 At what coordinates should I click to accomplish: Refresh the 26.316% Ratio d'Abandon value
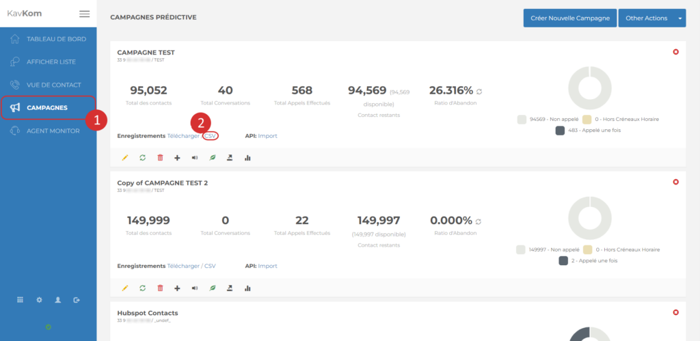click(479, 91)
